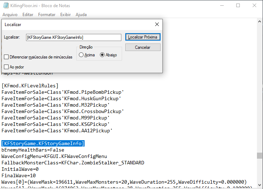Image resolution: width=263 pixels, height=189 pixels.
Task: Open the Editar menu
Action: coord(28,15)
